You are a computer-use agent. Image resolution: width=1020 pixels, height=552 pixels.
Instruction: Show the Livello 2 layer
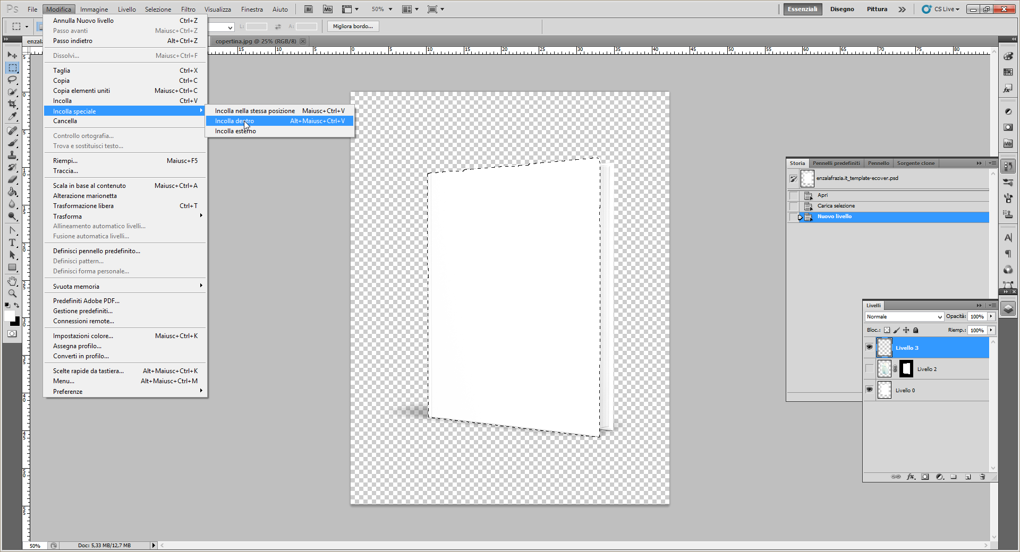click(x=869, y=368)
